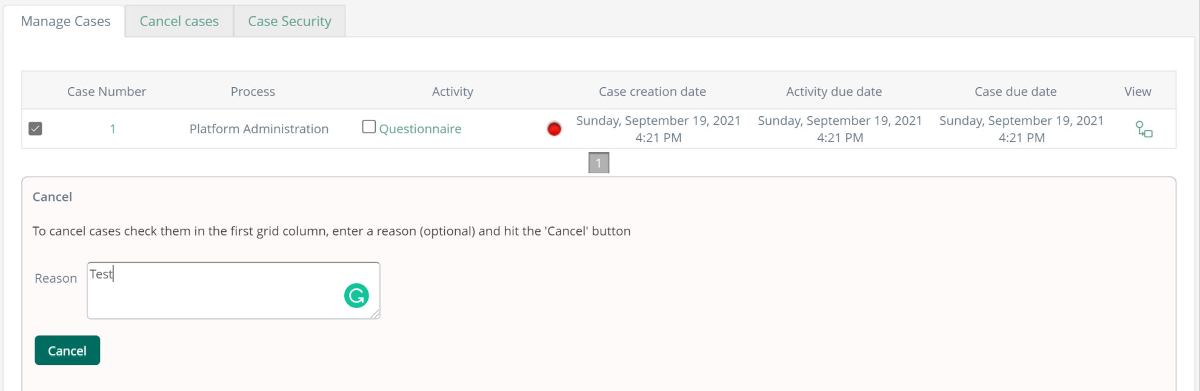This screenshot has height=391, width=1200.
Task: Open the Questionnaire activity link
Action: tap(419, 128)
